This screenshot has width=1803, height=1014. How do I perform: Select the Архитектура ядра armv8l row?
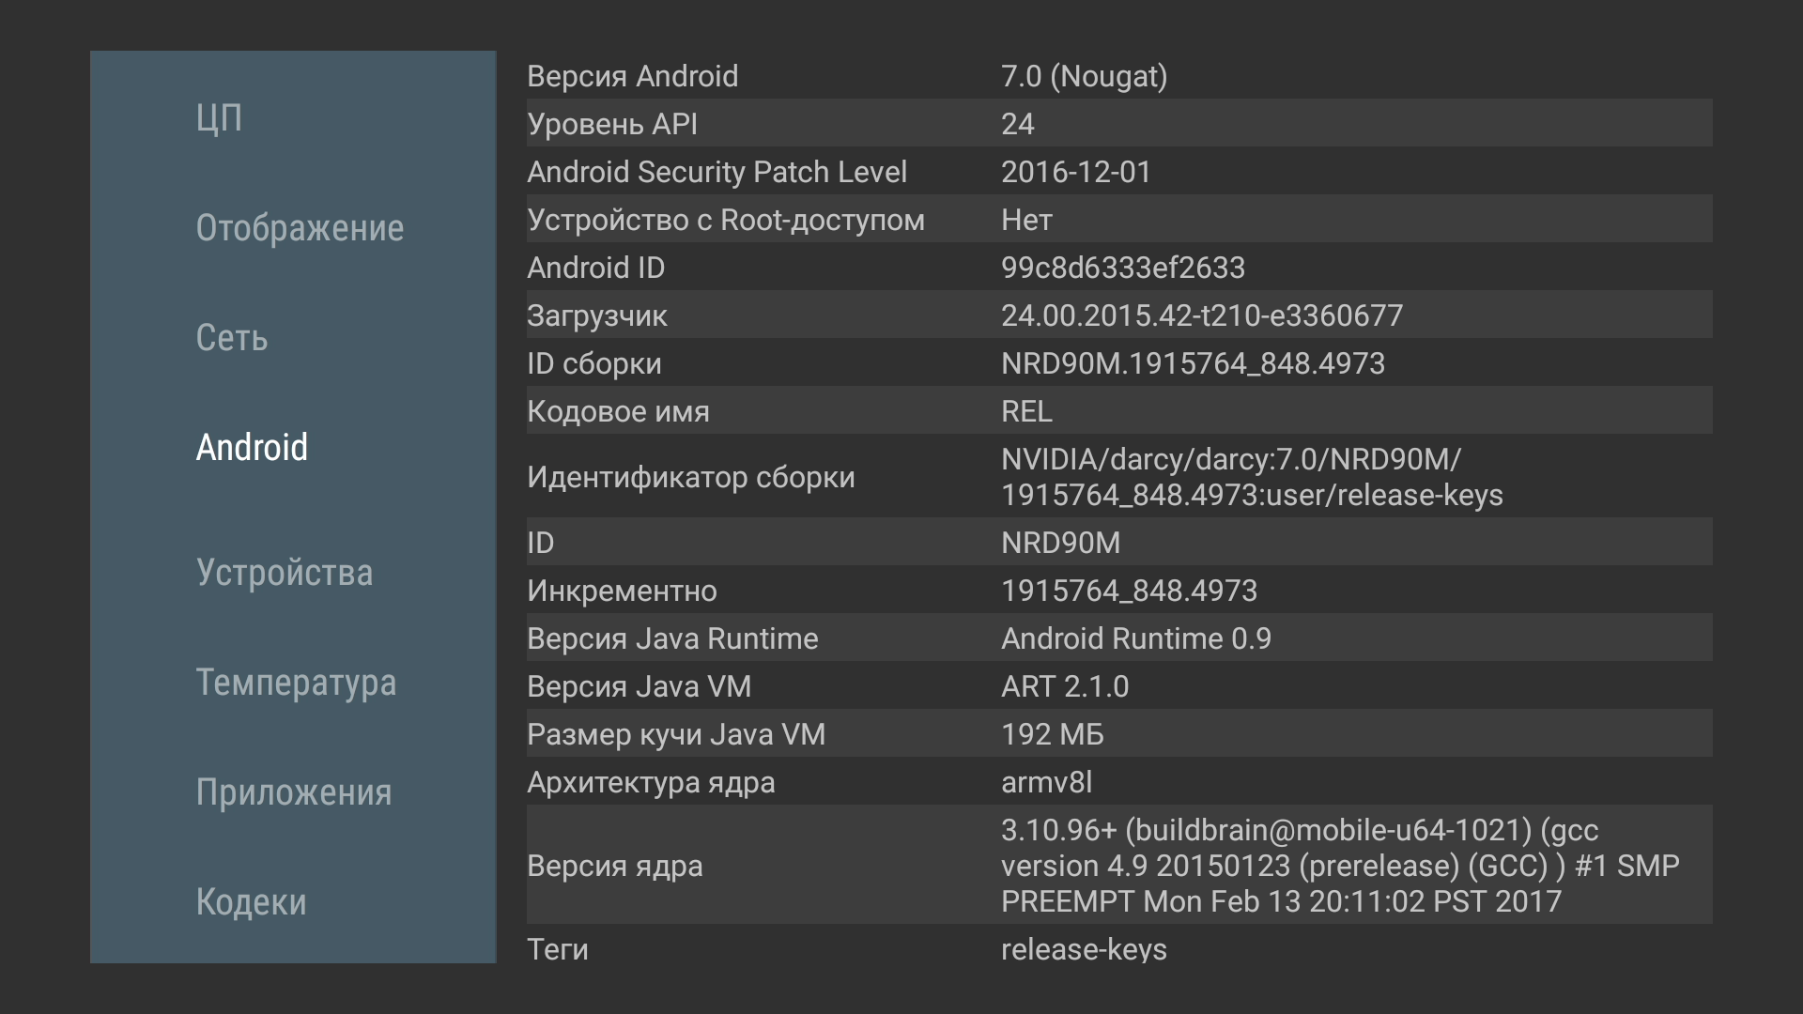(x=1117, y=782)
